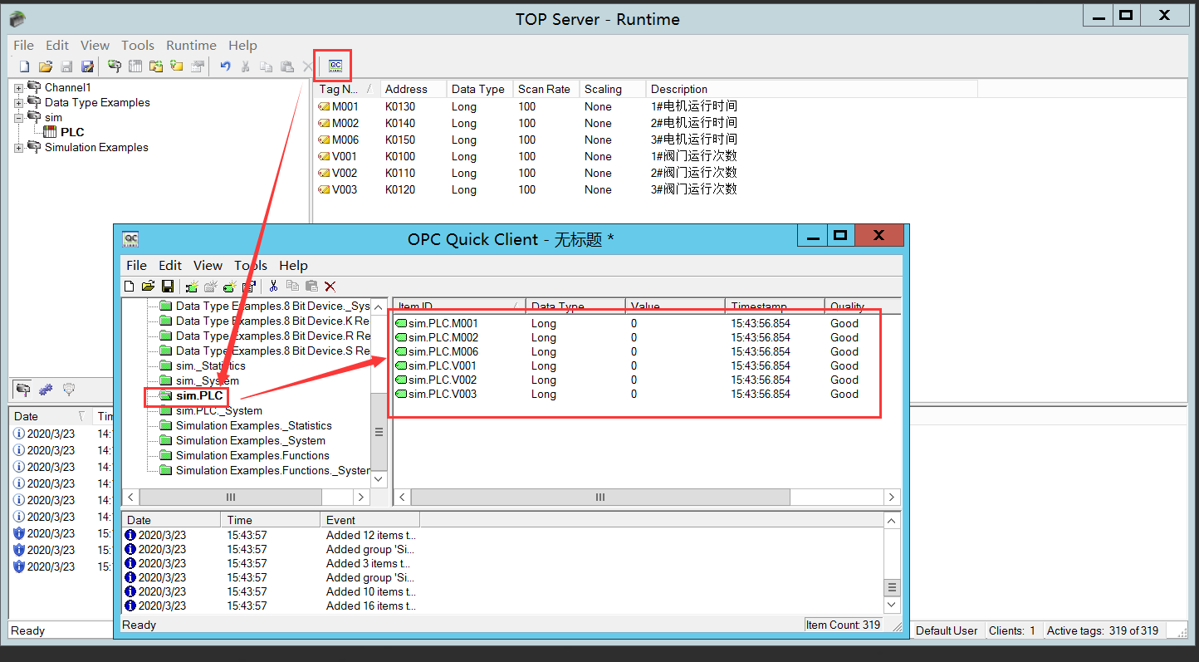The height and width of the screenshot is (662, 1199).
Task: Click Open folder icon in TOP Server toolbar
Action: point(46,66)
